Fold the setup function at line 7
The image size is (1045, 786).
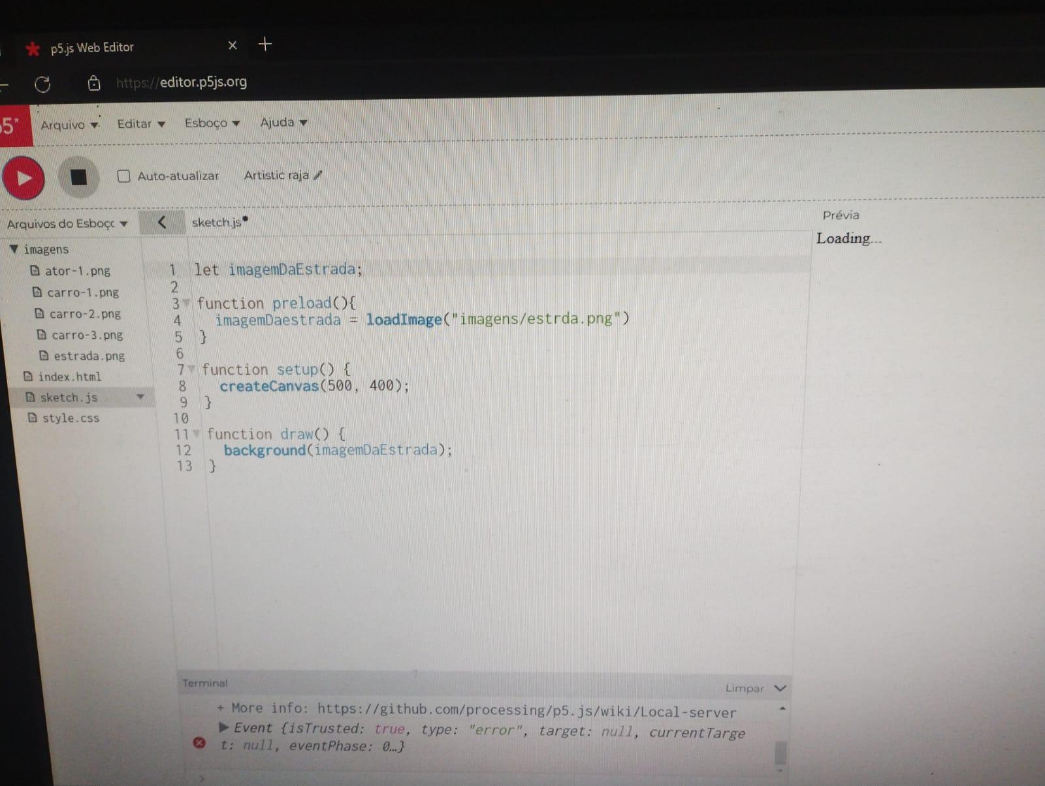click(x=191, y=369)
